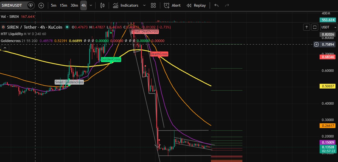Viewport: 338px width, 162px height.
Task: Click the green market status dot
Action: [x=67, y=27]
